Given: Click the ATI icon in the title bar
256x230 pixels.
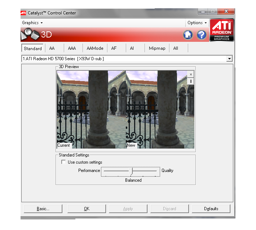Looking at the screenshot, I should tap(23, 13).
